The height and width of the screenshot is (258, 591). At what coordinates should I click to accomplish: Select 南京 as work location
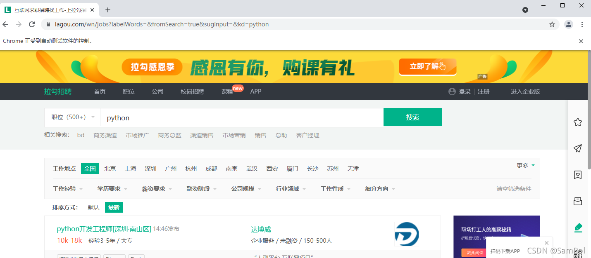pos(232,169)
